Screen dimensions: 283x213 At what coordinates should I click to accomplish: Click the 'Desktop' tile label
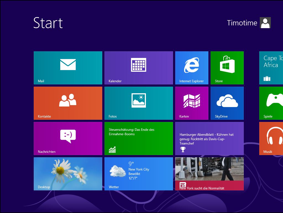click(44, 187)
